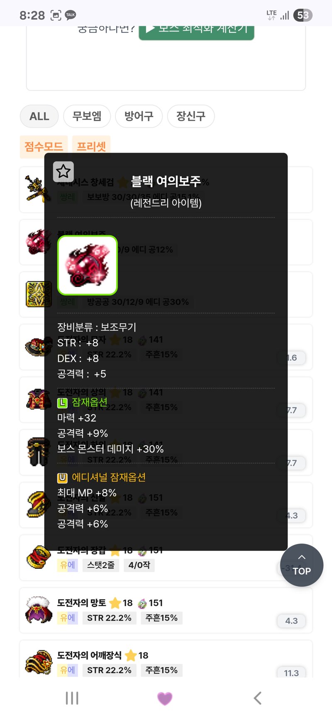Tap the gold emblem item icon
Screen dimensions: 332x719
click(39, 294)
